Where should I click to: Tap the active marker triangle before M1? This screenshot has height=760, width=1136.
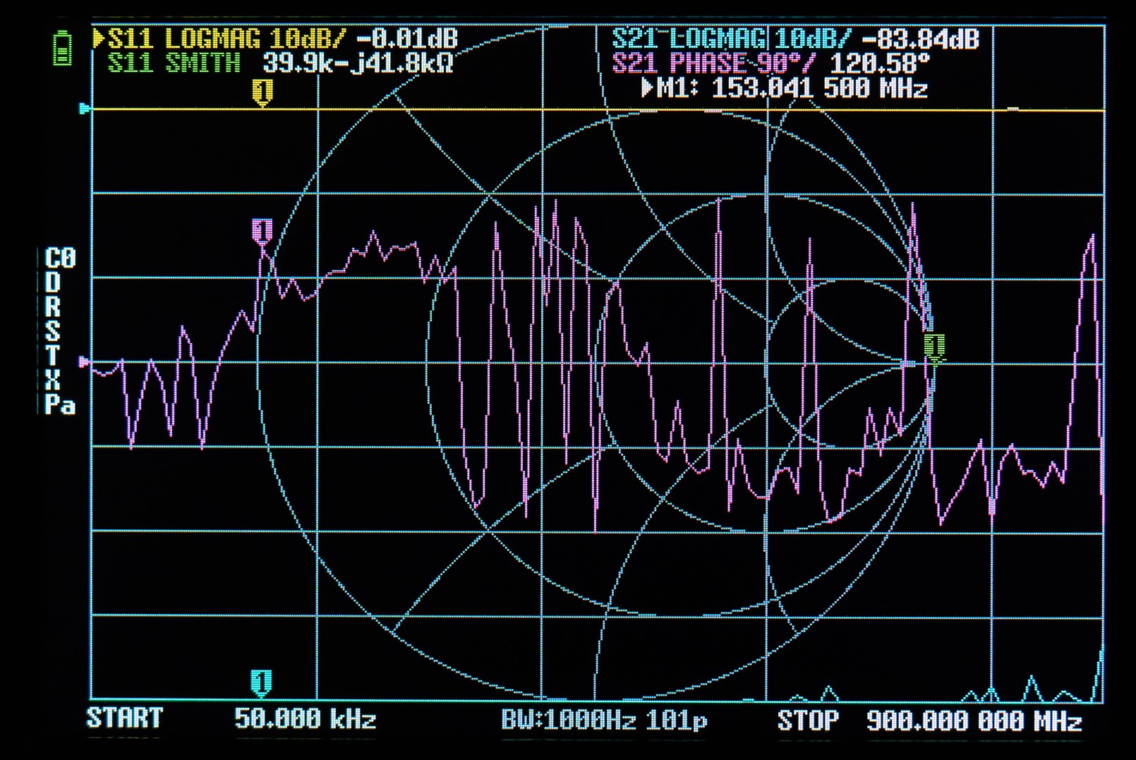(647, 89)
